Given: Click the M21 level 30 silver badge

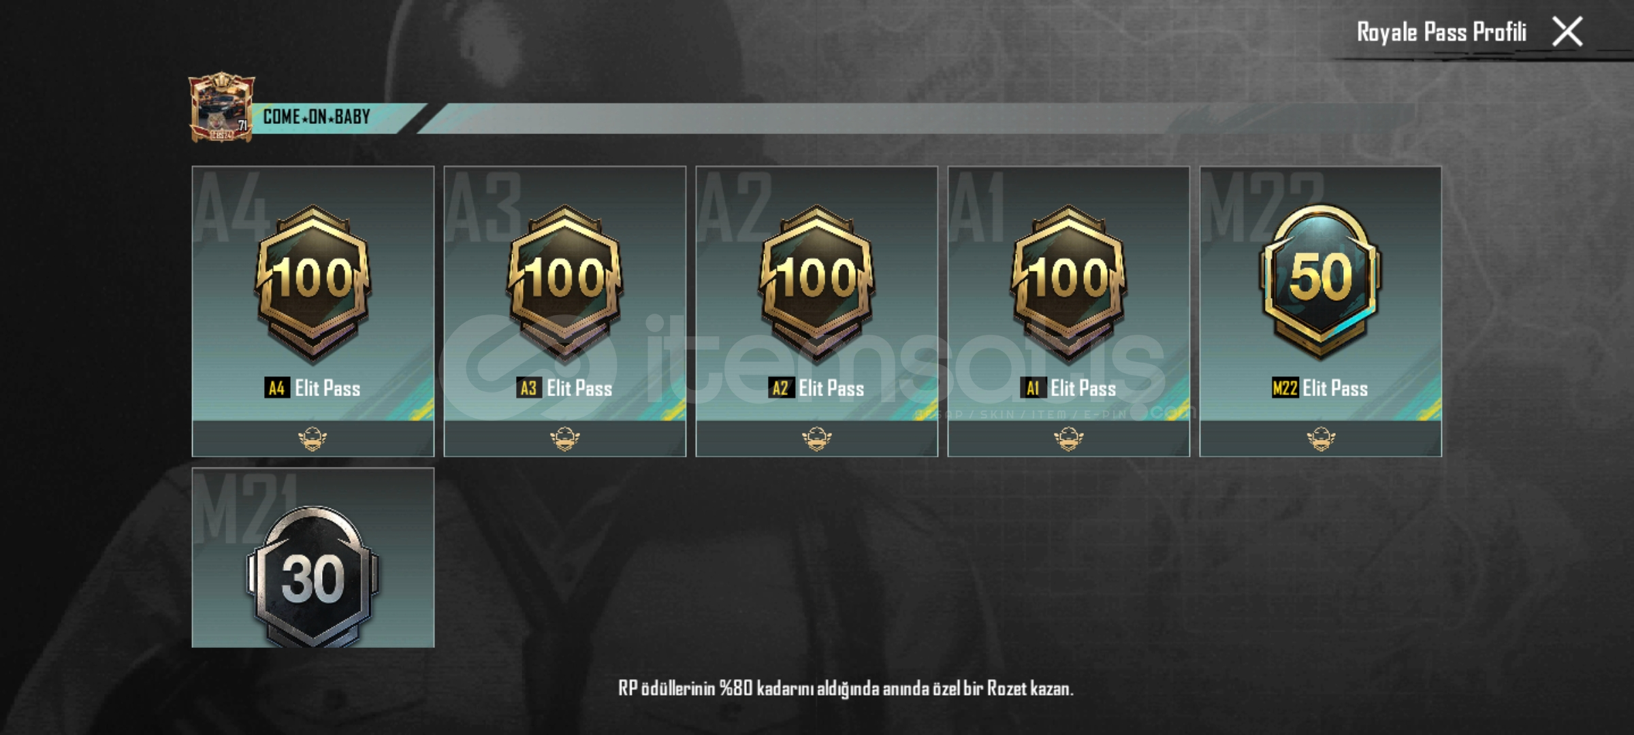Looking at the screenshot, I should click(x=313, y=576).
